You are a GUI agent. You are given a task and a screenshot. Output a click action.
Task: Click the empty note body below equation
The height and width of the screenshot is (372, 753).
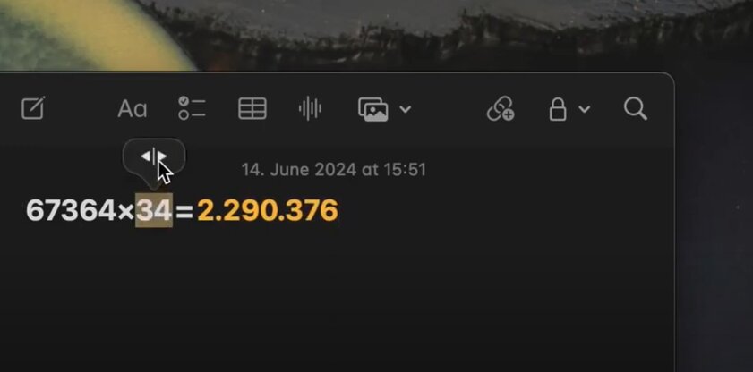point(336,297)
